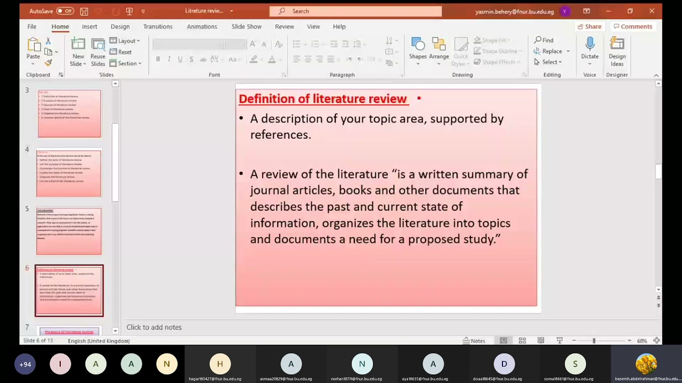
Task: Switch to the Animations tab
Action: click(x=202, y=27)
